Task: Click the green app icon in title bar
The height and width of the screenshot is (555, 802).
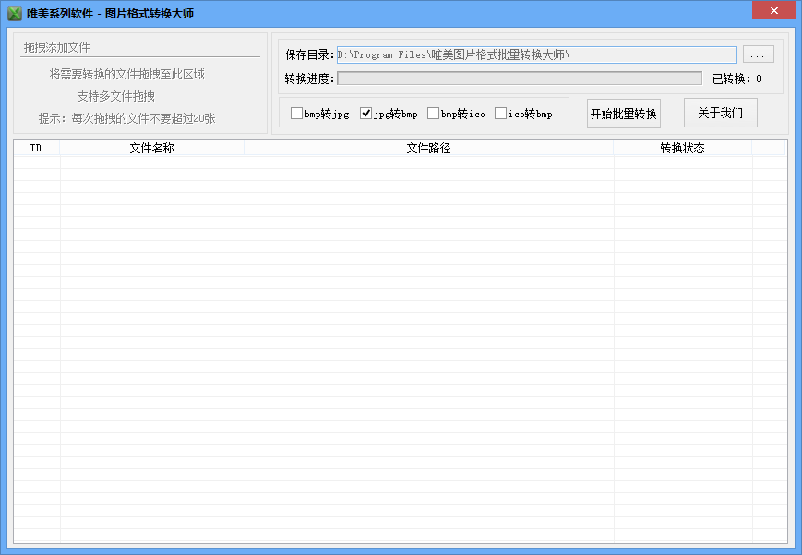Action: click(x=16, y=11)
